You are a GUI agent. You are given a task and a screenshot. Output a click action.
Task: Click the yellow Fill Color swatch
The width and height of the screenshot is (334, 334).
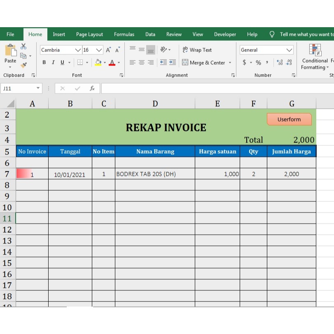point(98,63)
